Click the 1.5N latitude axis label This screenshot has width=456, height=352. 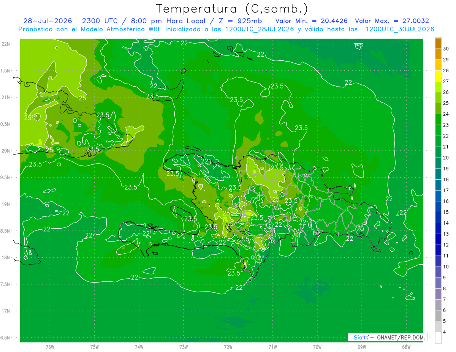tap(6, 71)
